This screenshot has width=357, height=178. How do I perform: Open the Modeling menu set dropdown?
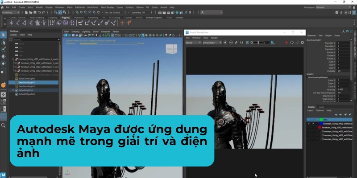tap(11, 12)
